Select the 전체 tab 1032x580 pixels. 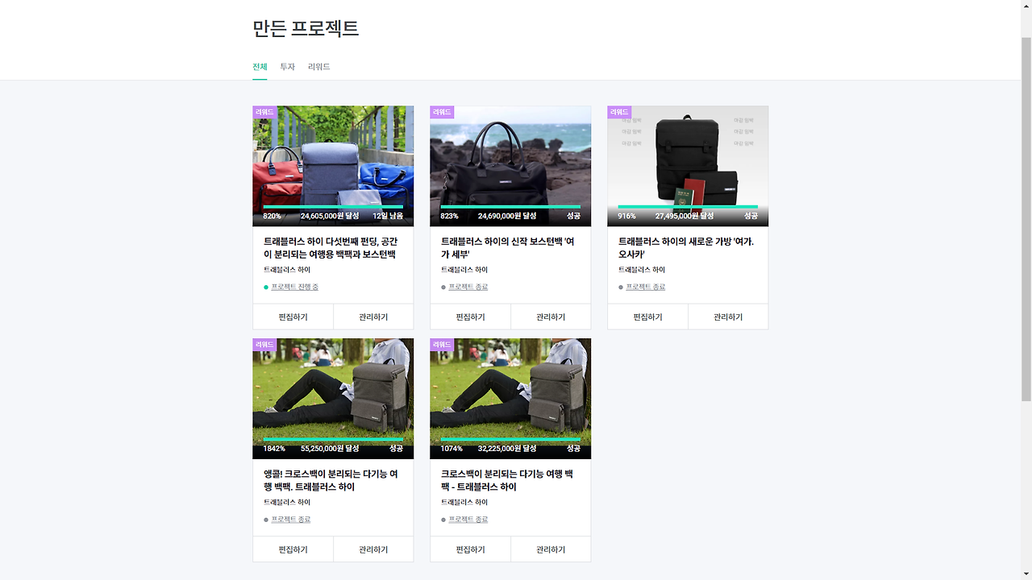click(260, 67)
